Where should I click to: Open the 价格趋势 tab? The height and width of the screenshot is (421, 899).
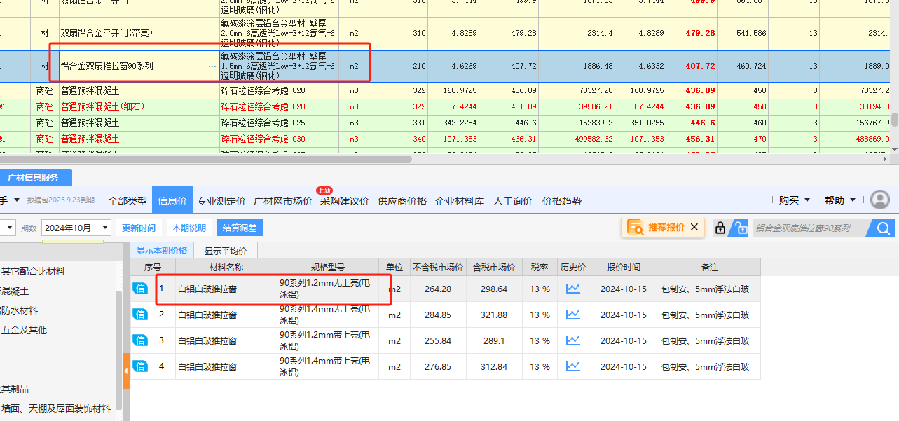[x=562, y=201]
